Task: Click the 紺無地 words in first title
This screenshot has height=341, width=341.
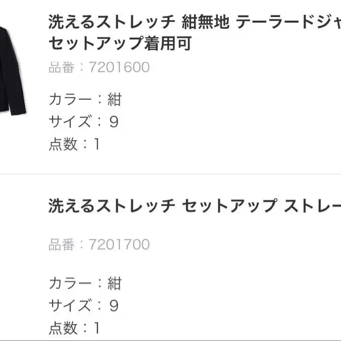Action: [206, 22]
